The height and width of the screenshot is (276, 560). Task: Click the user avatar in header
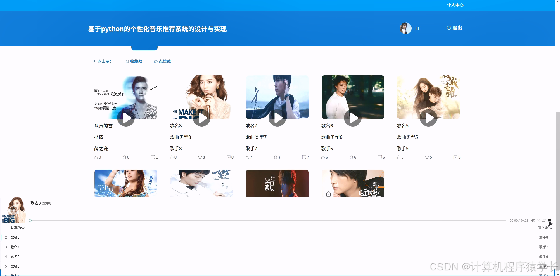click(x=406, y=28)
